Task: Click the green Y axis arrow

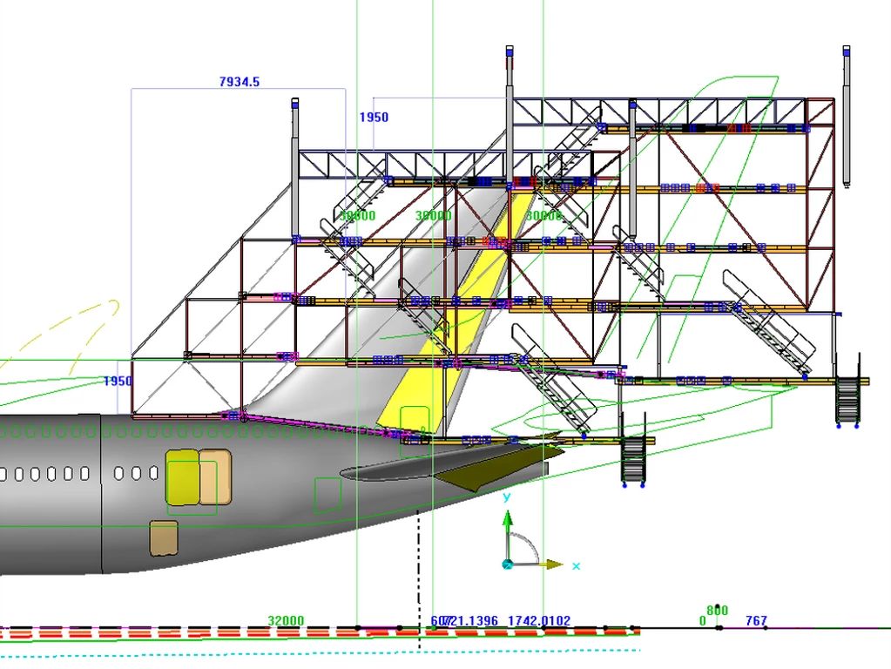Action: 508,523
